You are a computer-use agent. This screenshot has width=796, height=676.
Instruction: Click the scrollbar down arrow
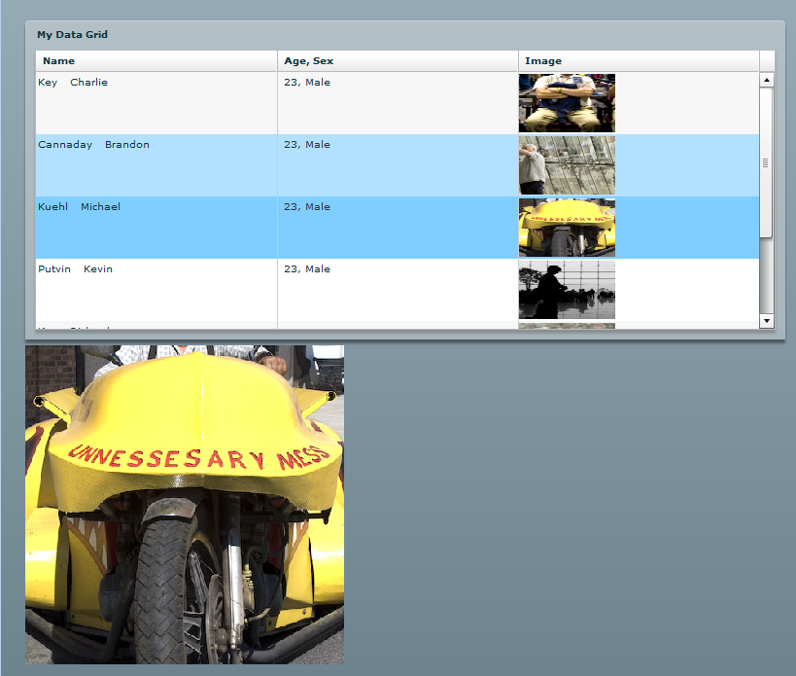767,321
